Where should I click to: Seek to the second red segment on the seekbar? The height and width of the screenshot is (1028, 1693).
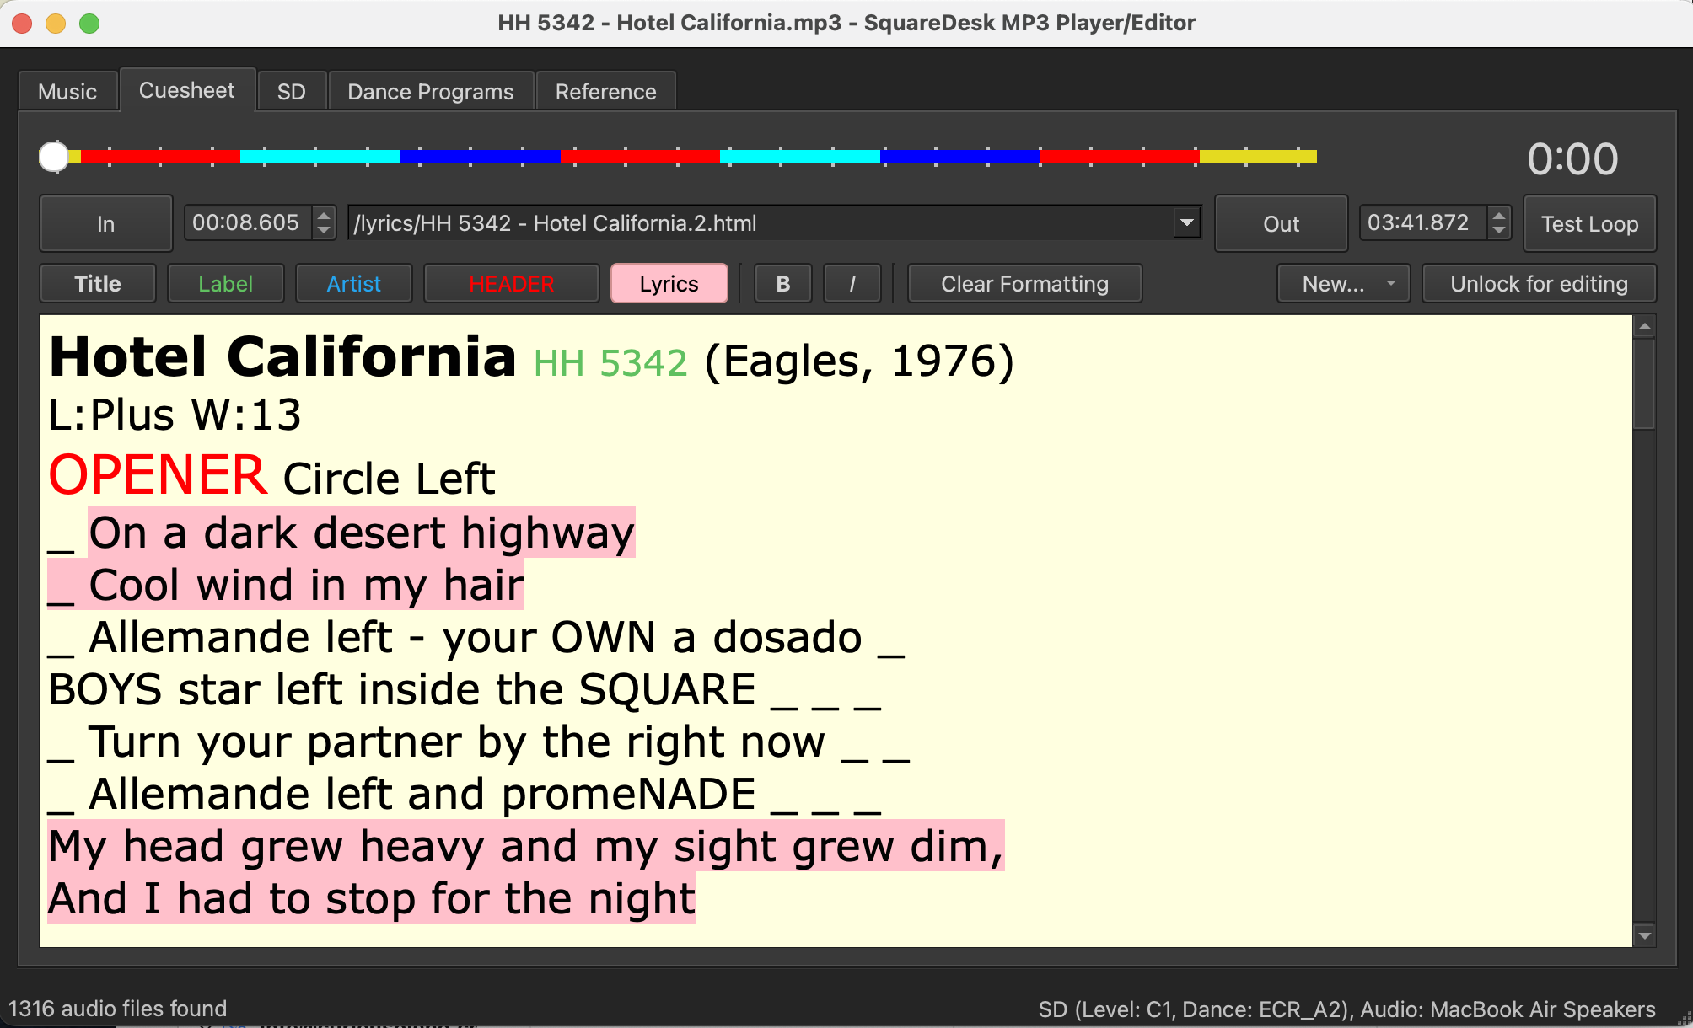(640, 157)
